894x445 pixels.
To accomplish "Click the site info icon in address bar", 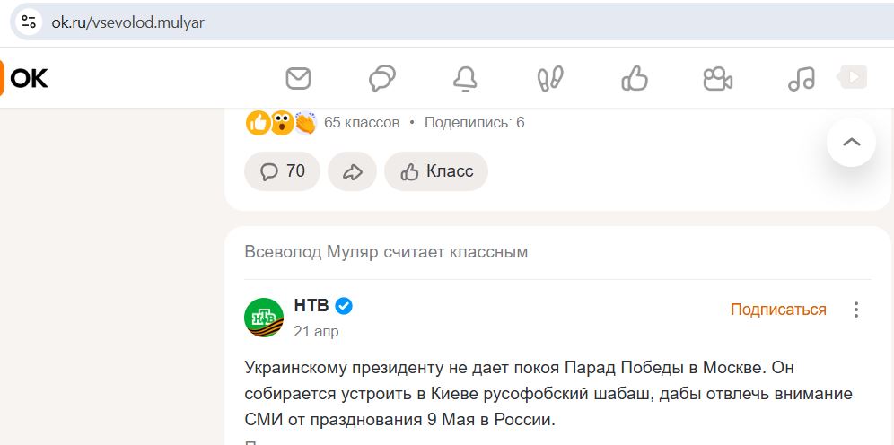I will (29, 22).
